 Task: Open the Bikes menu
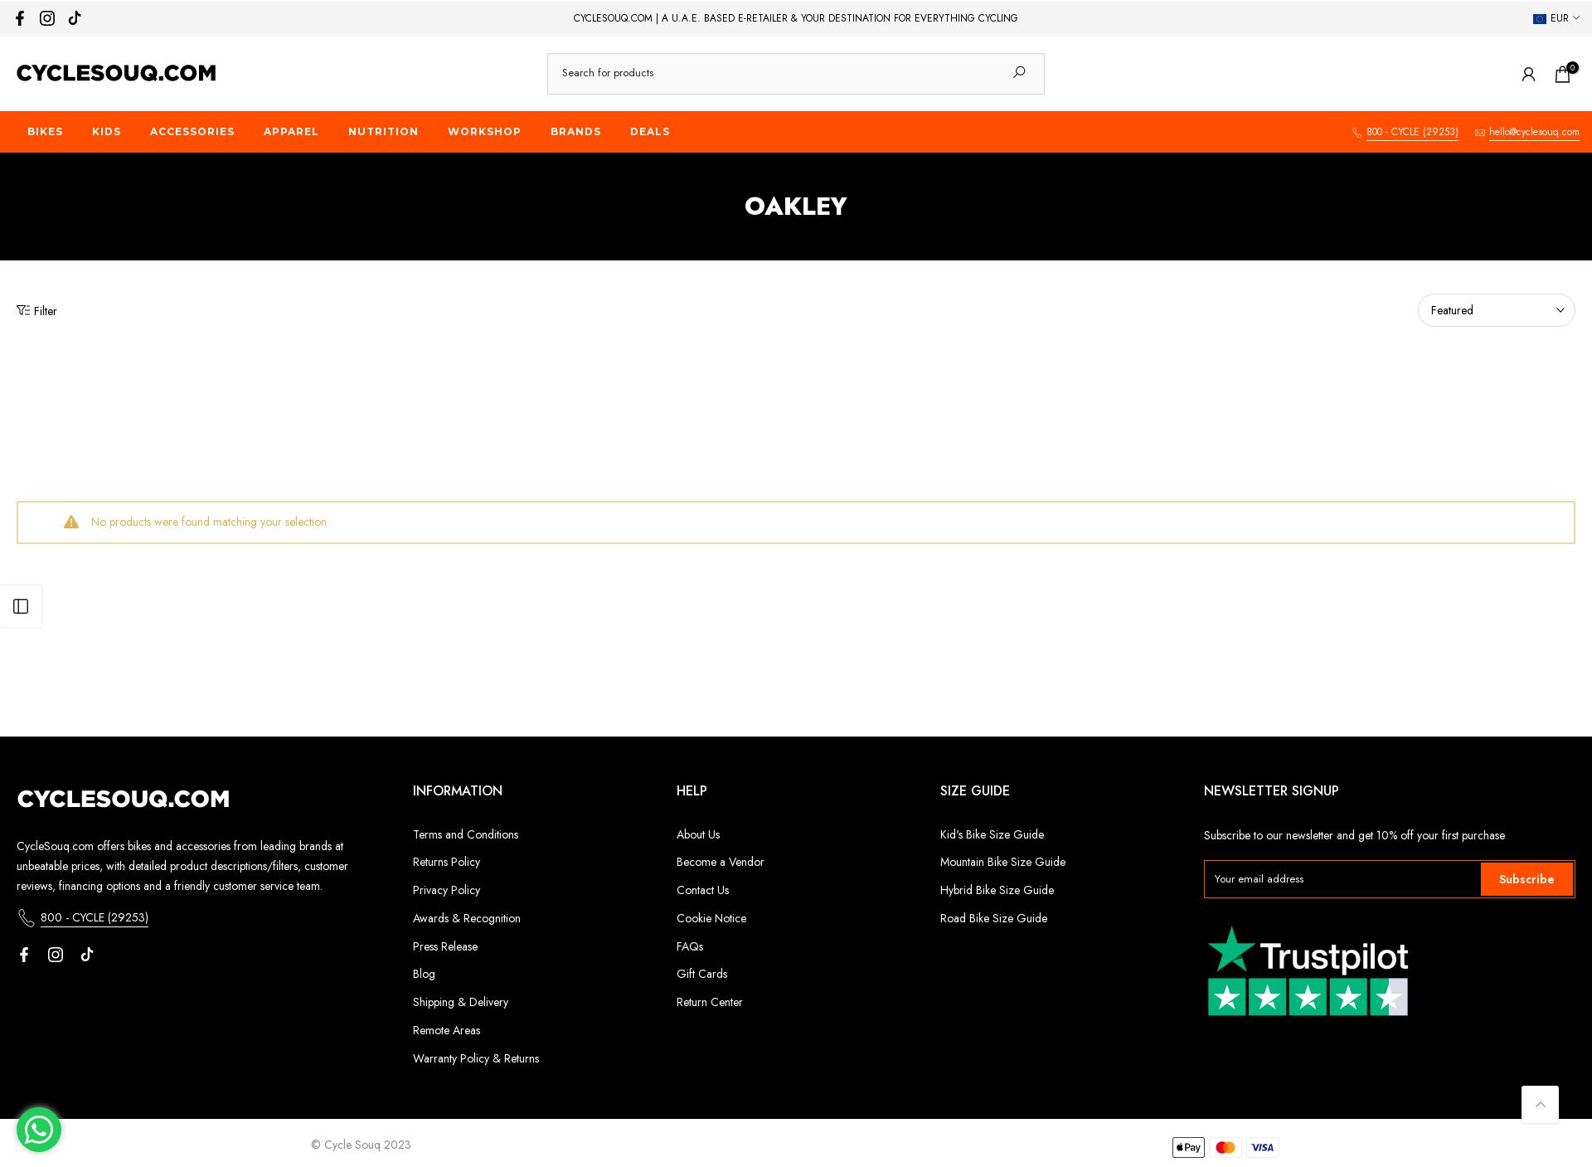click(x=46, y=132)
